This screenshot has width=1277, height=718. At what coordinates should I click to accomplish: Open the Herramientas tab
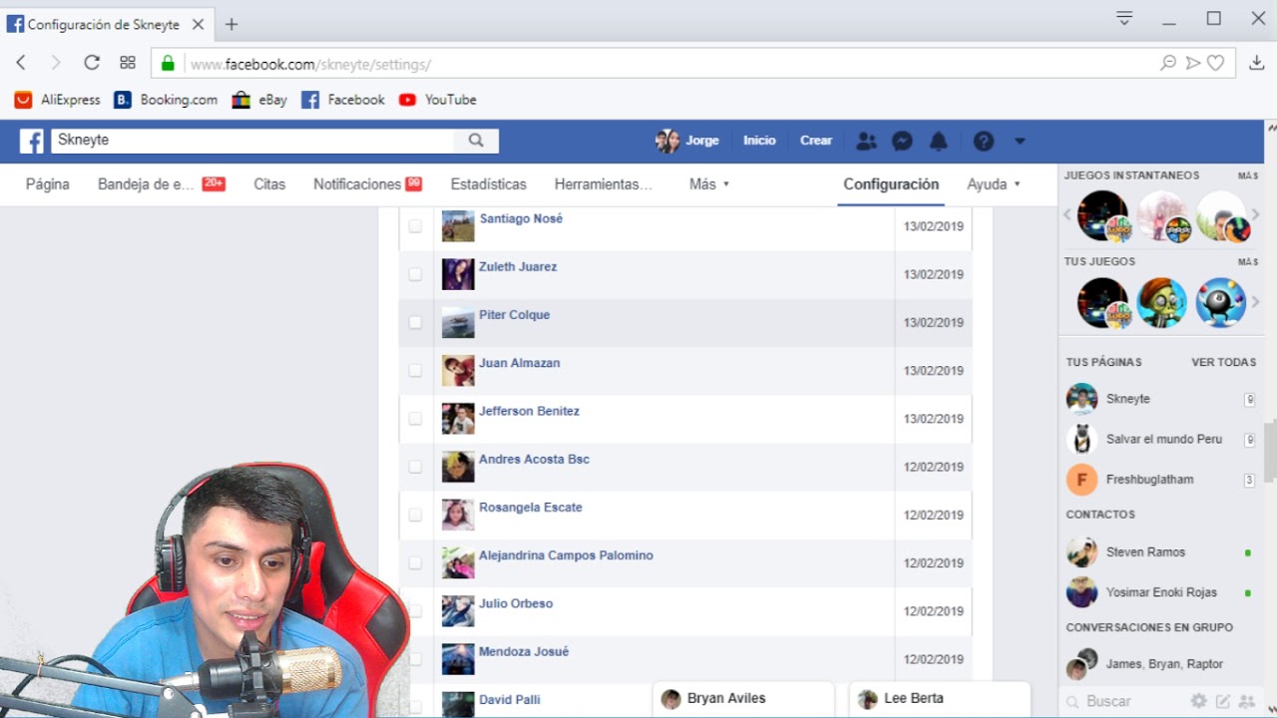pos(603,184)
